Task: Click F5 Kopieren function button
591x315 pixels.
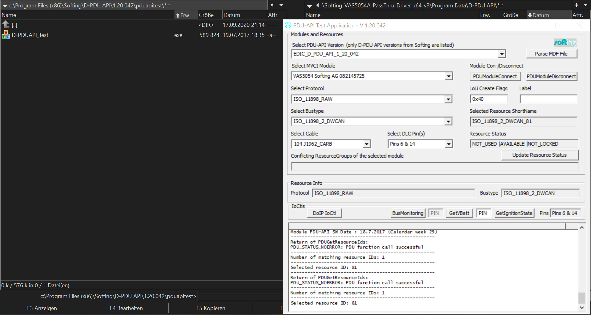Action: [211, 308]
